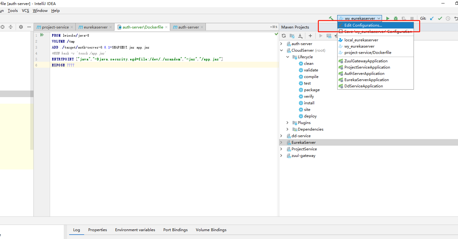Image resolution: width=458 pixels, height=239 pixels.
Task: Choose DdServiceApplication run configuration
Action: pyautogui.click(x=375, y=86)
